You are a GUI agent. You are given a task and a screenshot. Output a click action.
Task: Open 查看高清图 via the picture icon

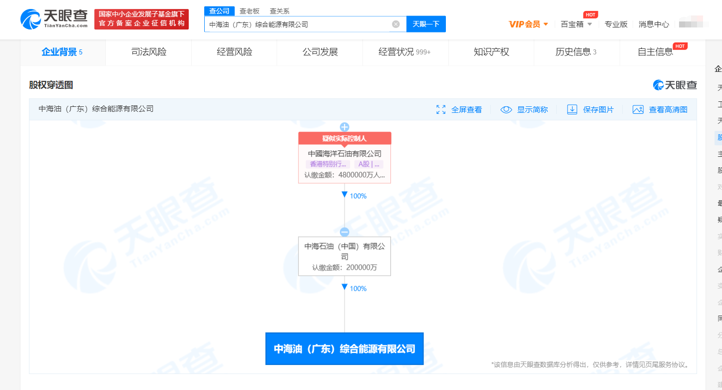click(x=638, y=109)
